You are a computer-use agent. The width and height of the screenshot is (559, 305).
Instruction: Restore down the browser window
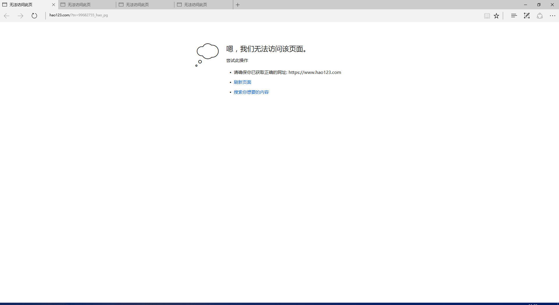pyautogui.click(x=539, y=5)
